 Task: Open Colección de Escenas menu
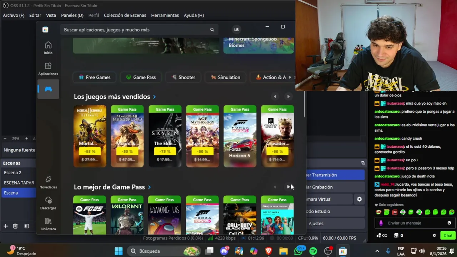(x=125, y=15)
